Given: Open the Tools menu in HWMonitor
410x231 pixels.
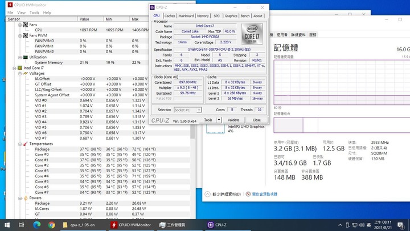Looking at the screenshot, I should coord(34,13).
